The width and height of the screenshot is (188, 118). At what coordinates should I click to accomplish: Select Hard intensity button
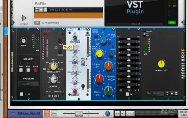pyautogui.click(x=35, y=70)
